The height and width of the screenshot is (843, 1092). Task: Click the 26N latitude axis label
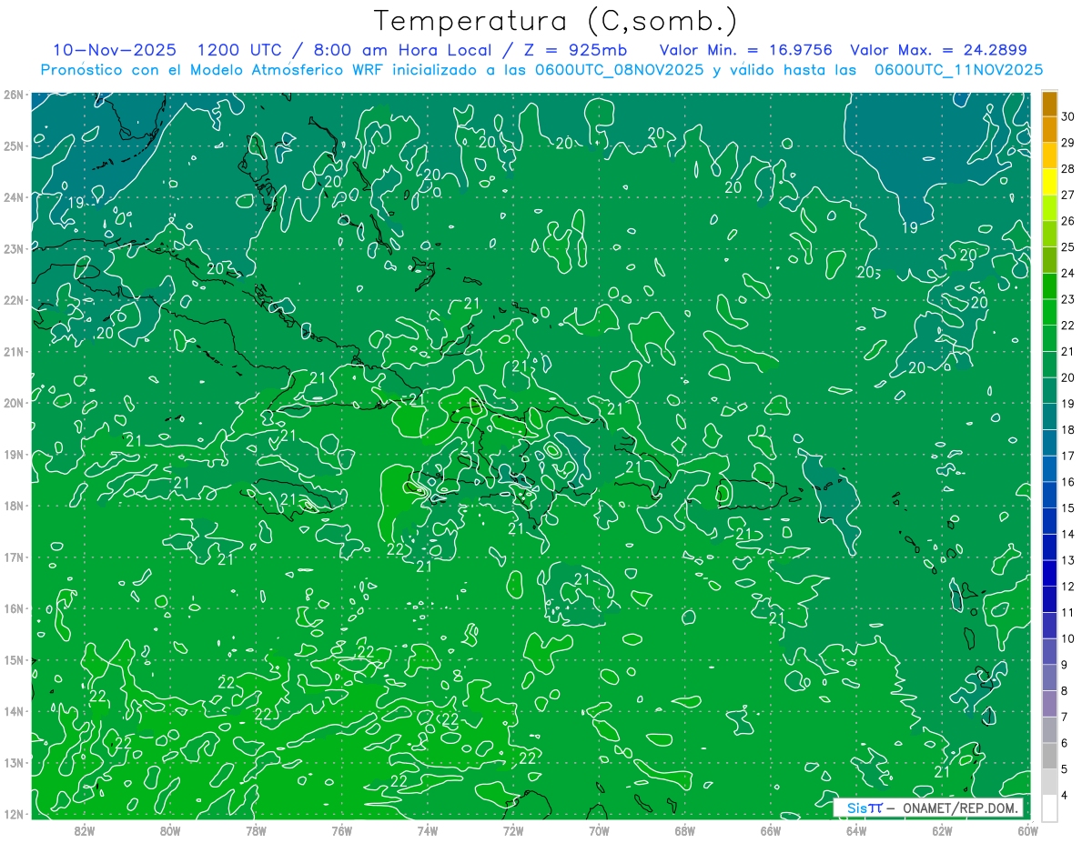pos(13,95)
